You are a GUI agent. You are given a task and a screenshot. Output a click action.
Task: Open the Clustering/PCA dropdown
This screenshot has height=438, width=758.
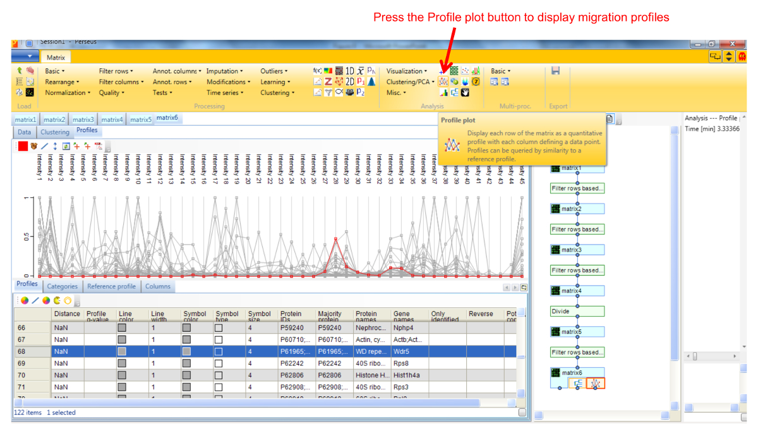(x=411, y=82)
